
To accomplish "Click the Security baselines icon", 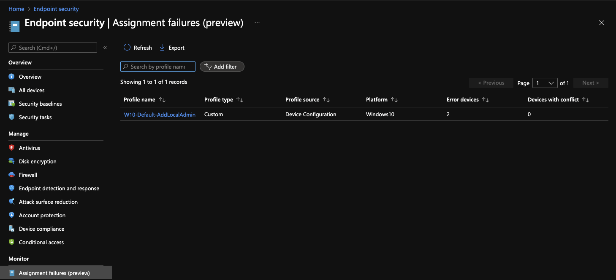I will click(12, 104).
